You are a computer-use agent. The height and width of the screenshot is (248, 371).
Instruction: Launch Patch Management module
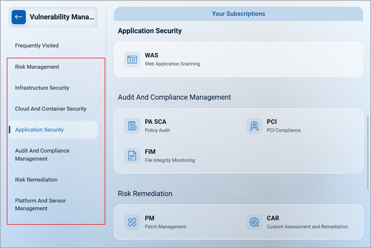pos(165,227)
